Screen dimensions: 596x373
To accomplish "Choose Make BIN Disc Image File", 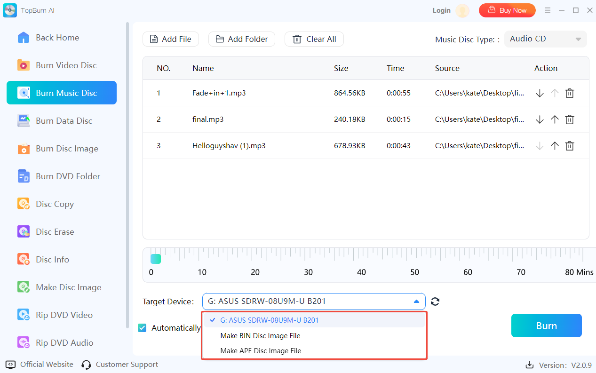I will tap(260, 336).
